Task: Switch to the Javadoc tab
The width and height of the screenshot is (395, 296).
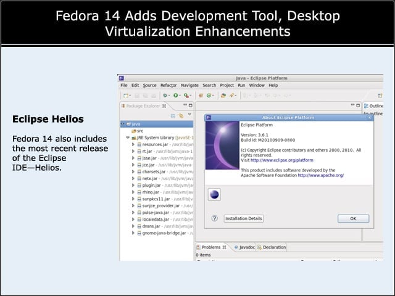Action: coord(244,247)
